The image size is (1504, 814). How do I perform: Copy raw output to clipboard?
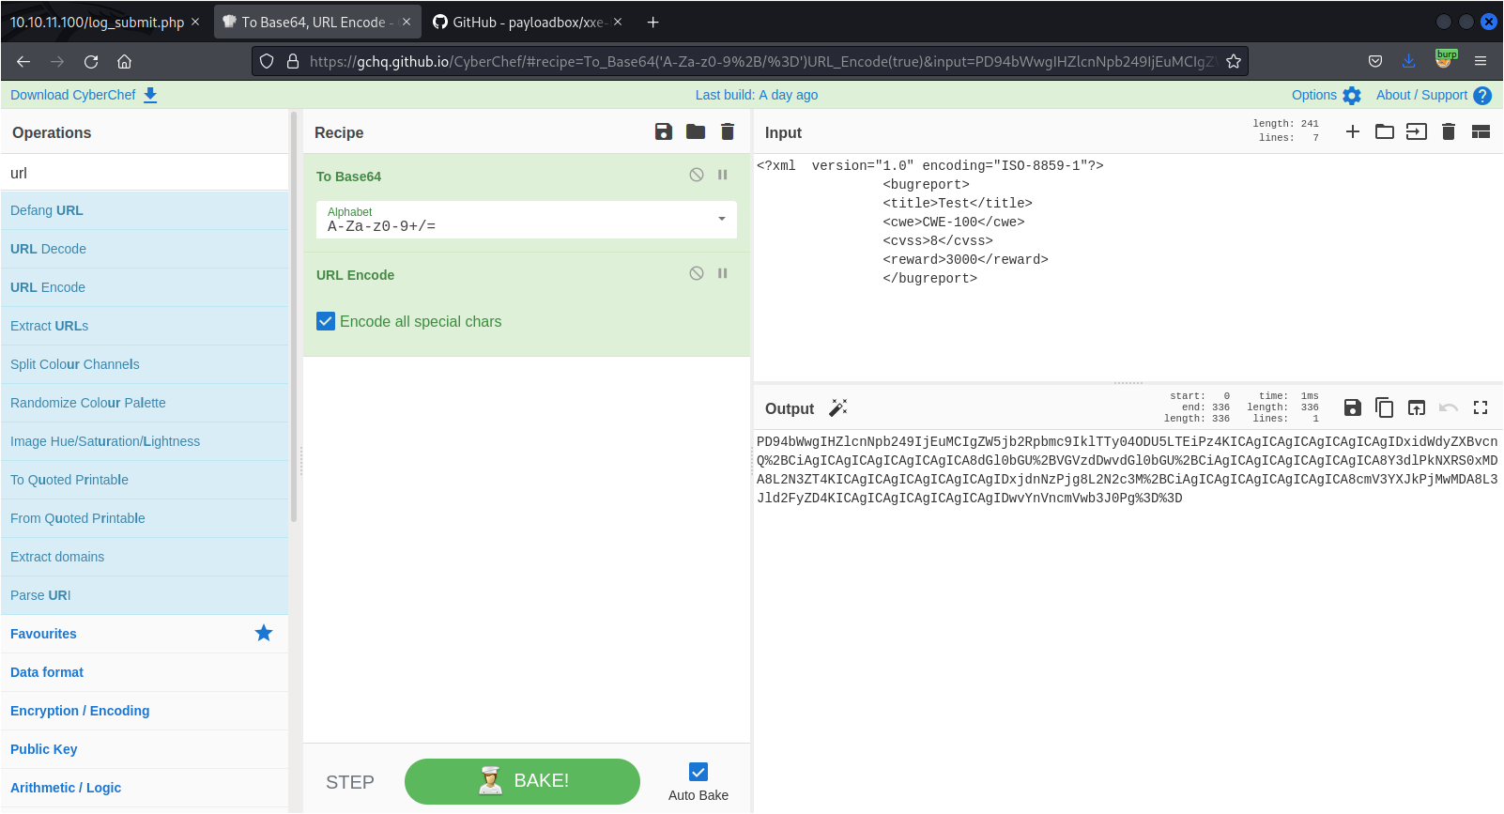[1385, 407]
